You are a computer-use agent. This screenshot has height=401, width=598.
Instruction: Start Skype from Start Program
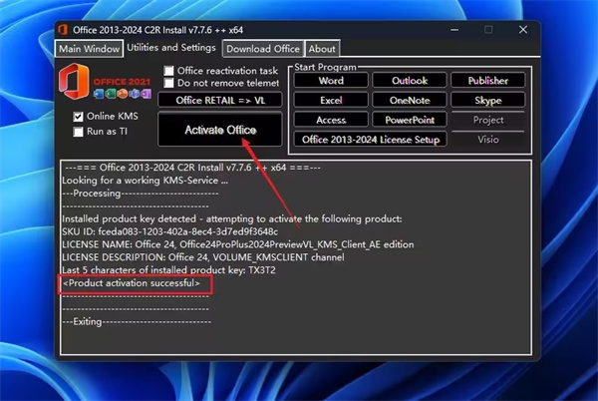tap(488, 101)
